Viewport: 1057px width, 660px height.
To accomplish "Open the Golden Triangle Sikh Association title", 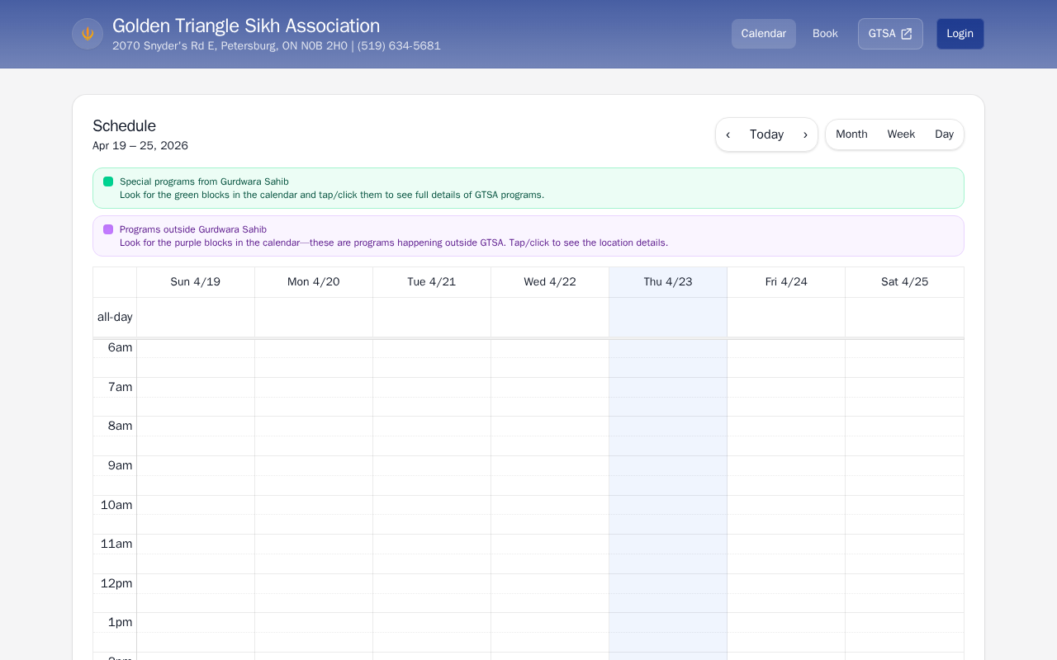I will (x=246, y=26).
